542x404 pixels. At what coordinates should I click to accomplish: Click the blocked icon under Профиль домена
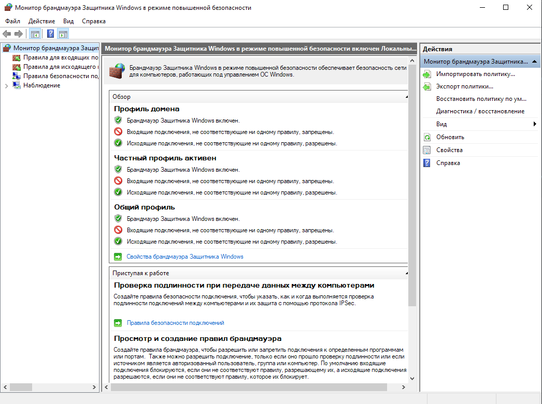tap(118, 131)
